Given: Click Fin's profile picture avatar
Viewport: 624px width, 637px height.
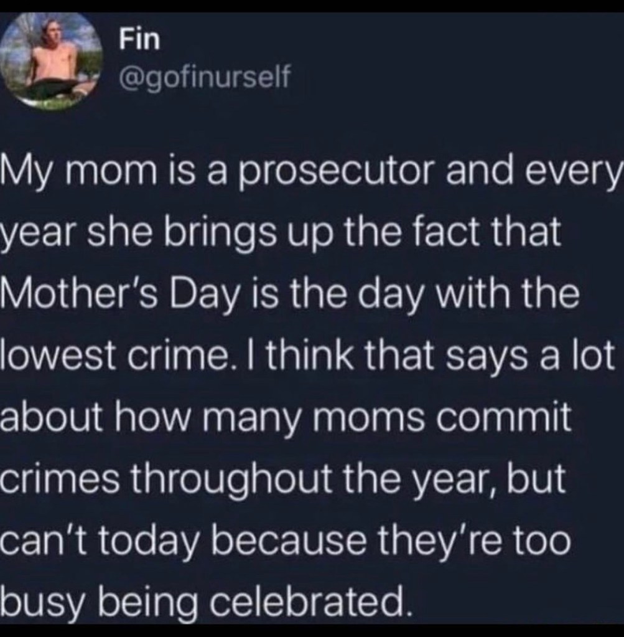Looking at the screenshot, I should point(51,62).
